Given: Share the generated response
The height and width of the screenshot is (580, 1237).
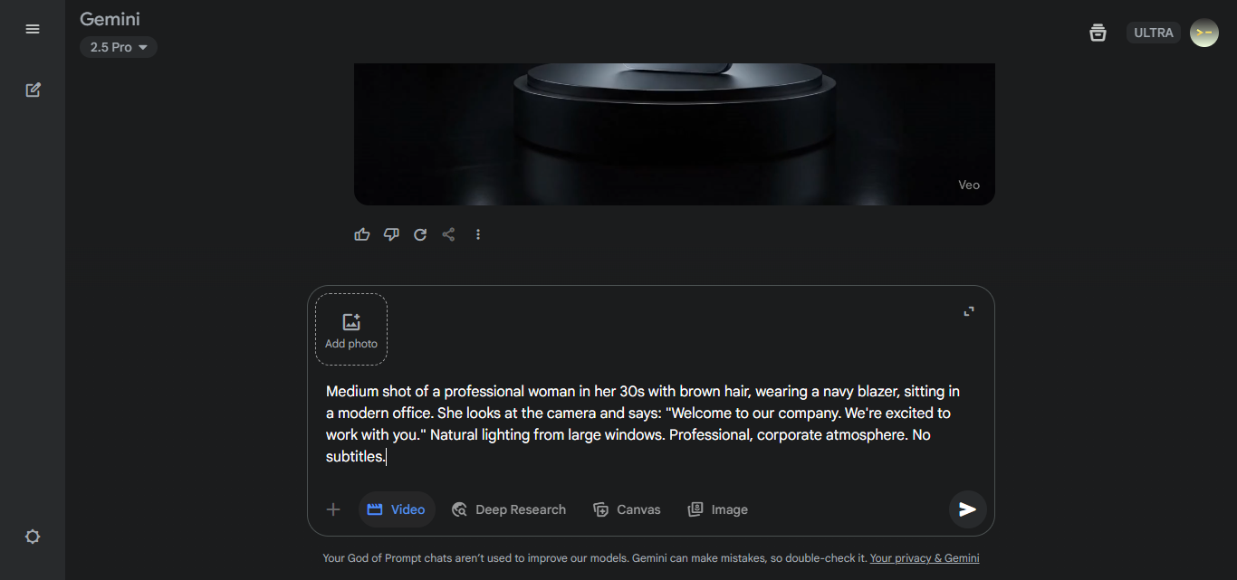Looking at the screenshot, I should click(x=448, y=234).
